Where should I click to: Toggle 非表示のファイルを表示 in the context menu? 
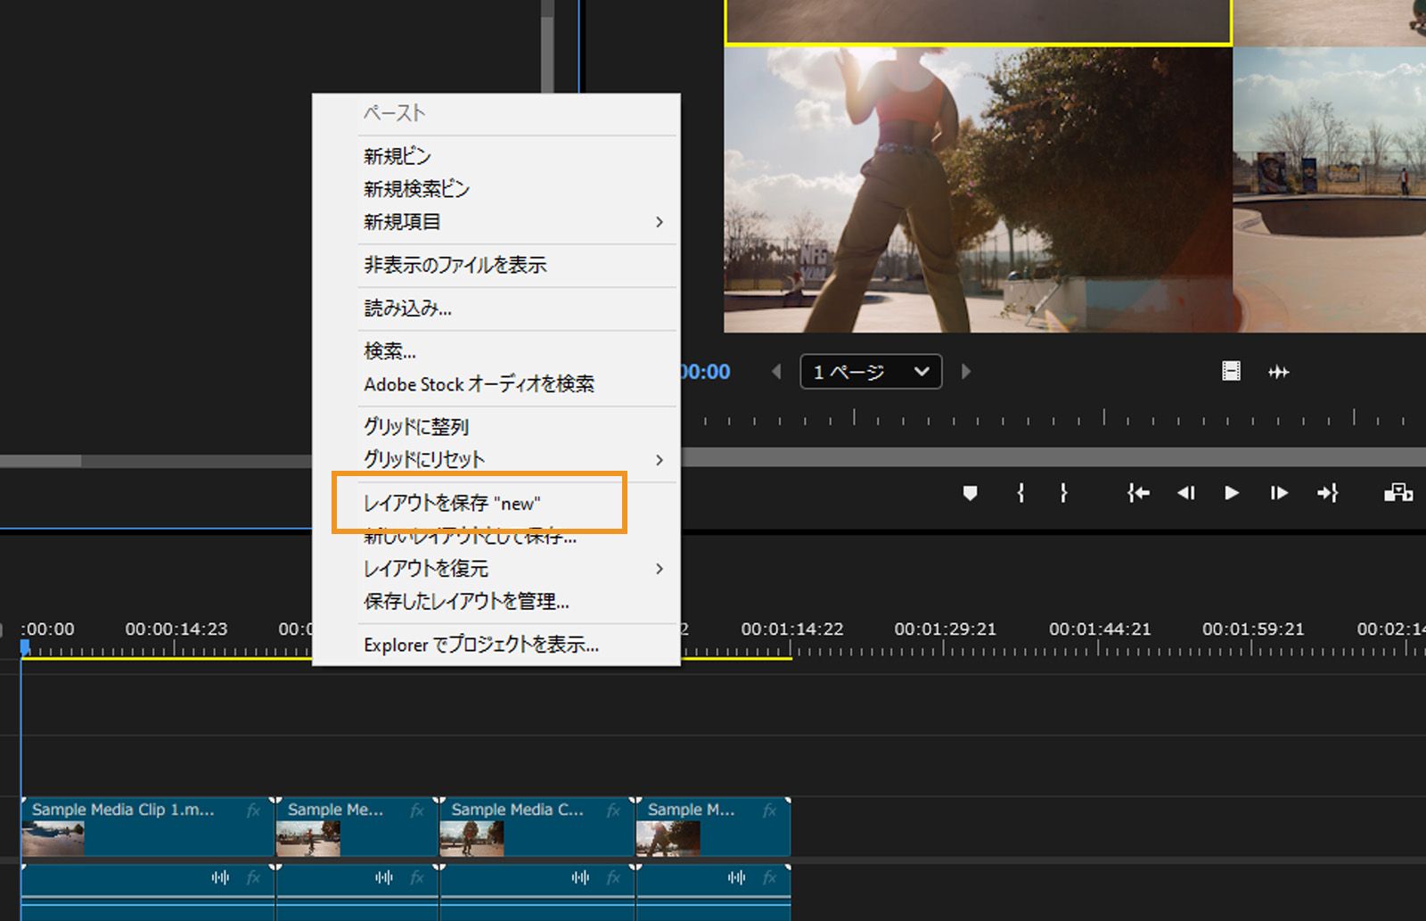coord(455,265)
